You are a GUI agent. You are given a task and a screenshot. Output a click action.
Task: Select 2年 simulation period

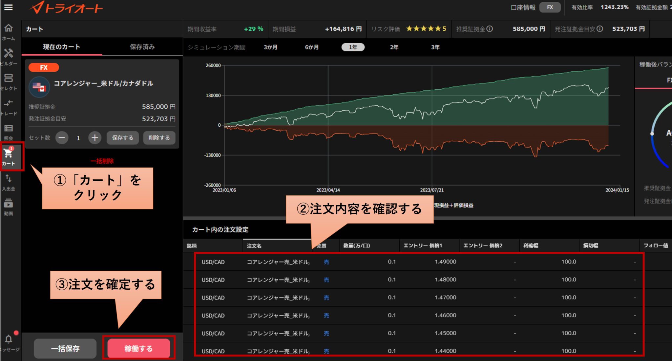click(x=394, y=47)
